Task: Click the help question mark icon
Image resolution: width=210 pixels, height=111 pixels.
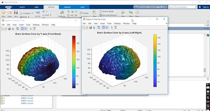Action: click(x=162, y=7)
